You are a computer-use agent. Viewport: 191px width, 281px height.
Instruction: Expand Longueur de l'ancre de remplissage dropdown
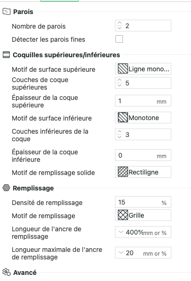click(x=121, y=232)
